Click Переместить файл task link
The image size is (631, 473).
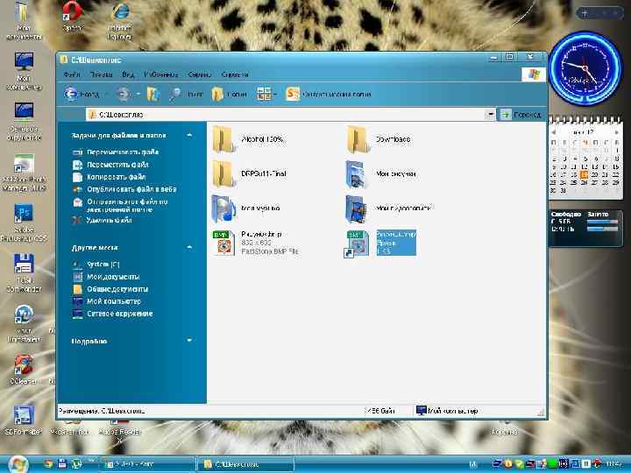point(117,165)
